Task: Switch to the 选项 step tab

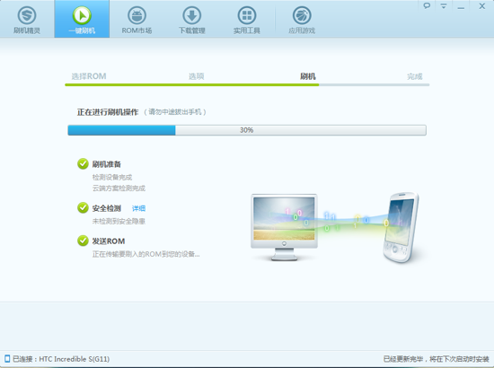Action: (197, 76)
